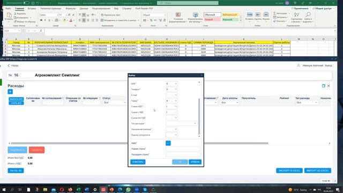
Task: Click the taskbar search magnifier icon
Action: coord(12,189)
